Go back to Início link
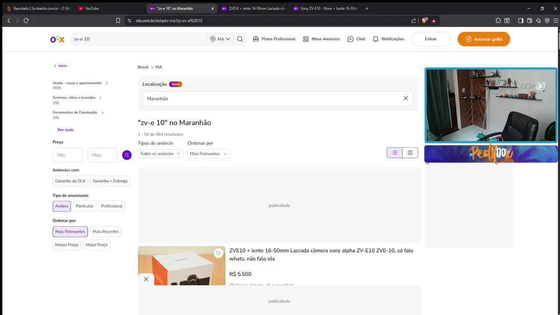The image size is (560, 315). pyautogui.click(x=60, y=66)
